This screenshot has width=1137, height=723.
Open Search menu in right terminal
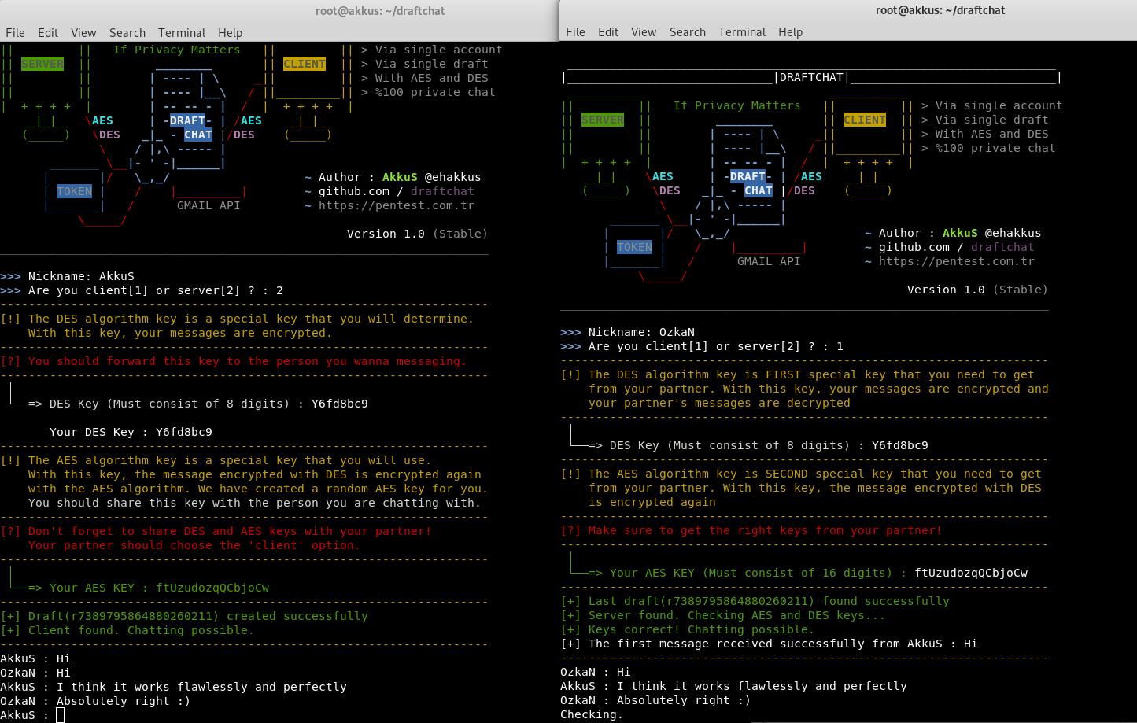point(688,32)
